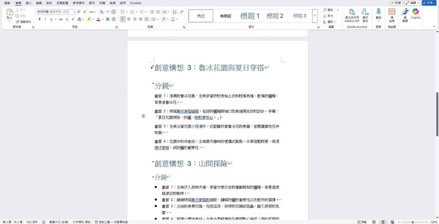Click the Paste (貼上) clipboard icon

(10, 12)
